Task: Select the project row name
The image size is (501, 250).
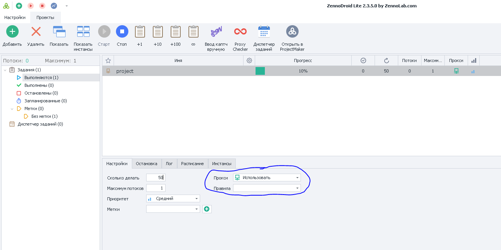Action: pyautogui.click(x=125, y=71)
